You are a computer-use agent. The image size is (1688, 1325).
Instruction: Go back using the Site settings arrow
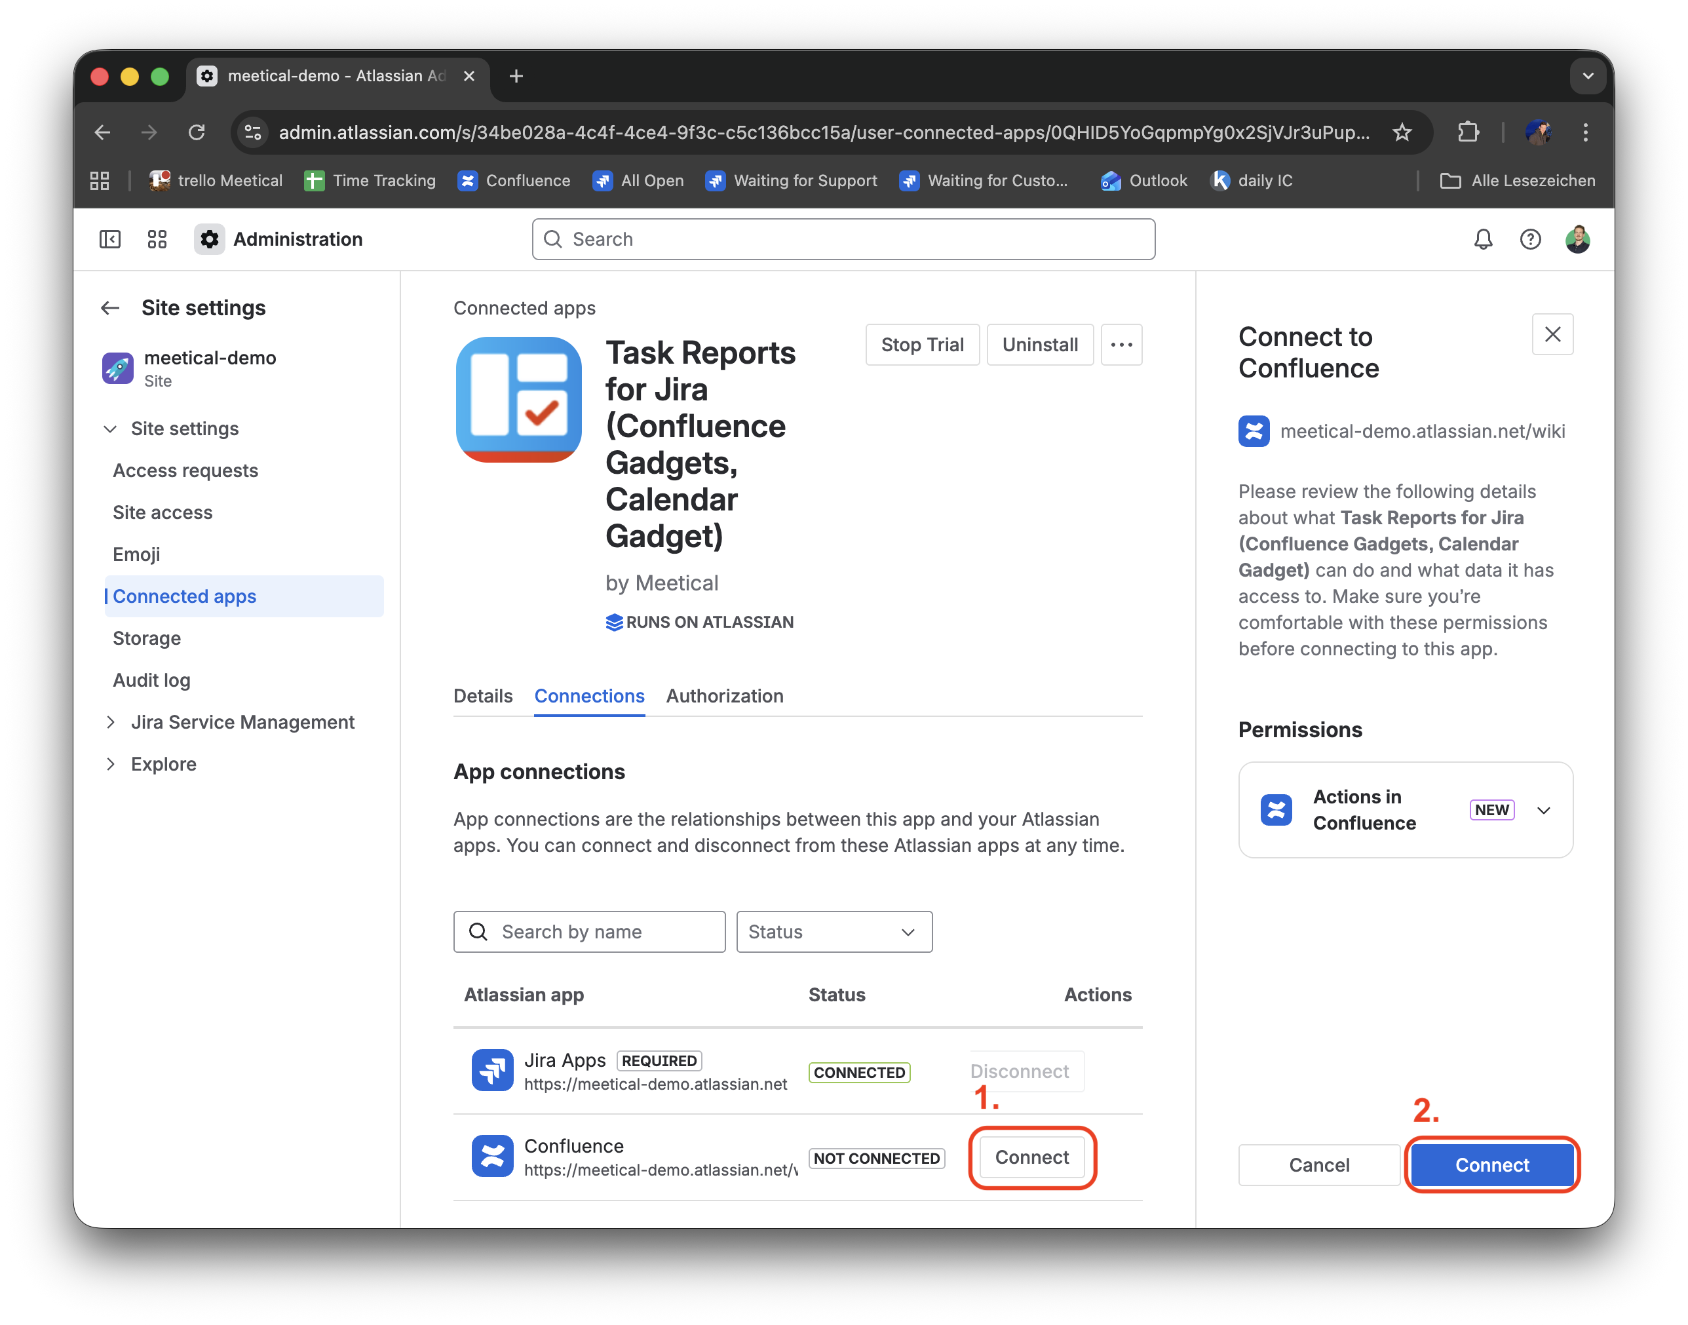[x=110, y=308]
